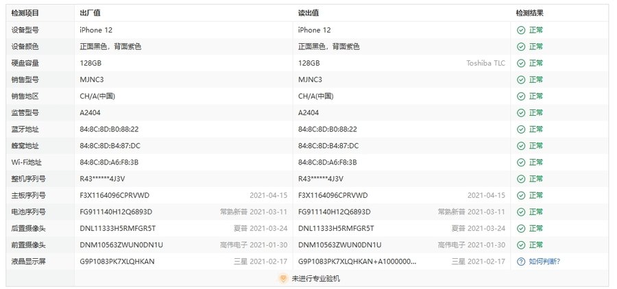617x289 pixels.
Task: Select the 检测结果 column header
Action: [x=530, y=13]
